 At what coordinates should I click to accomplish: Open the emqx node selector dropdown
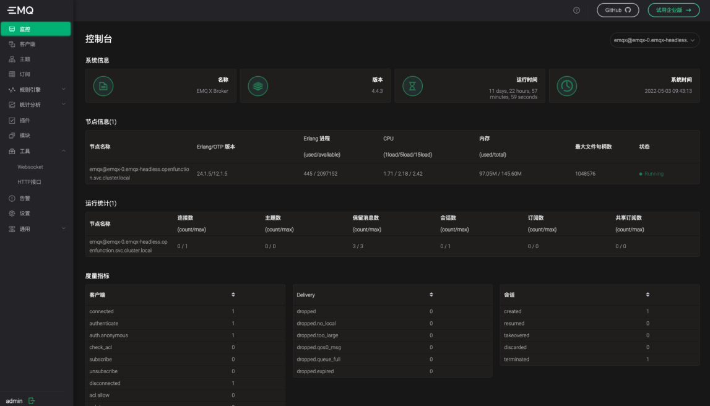pos(656,40)
